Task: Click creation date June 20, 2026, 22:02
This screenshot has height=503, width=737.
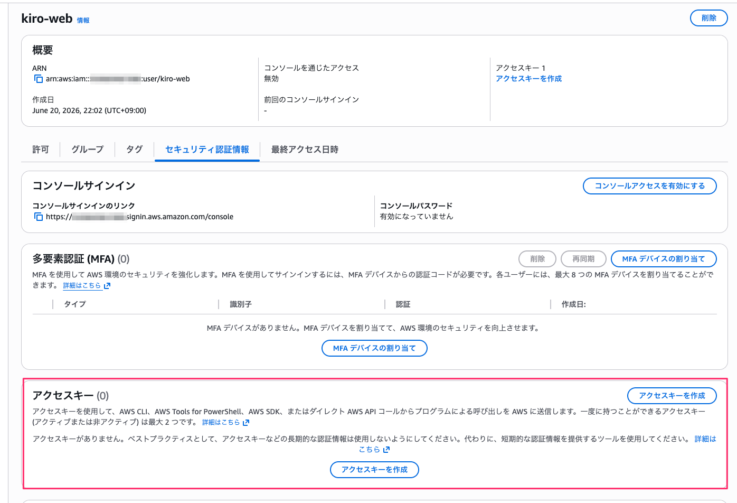Action: [89, 110]
